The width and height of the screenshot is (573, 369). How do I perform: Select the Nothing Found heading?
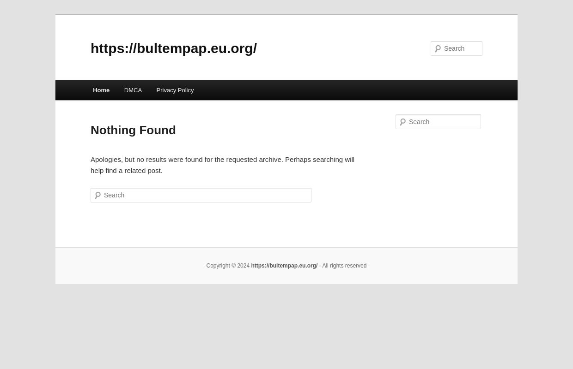[x=133, y=130]
